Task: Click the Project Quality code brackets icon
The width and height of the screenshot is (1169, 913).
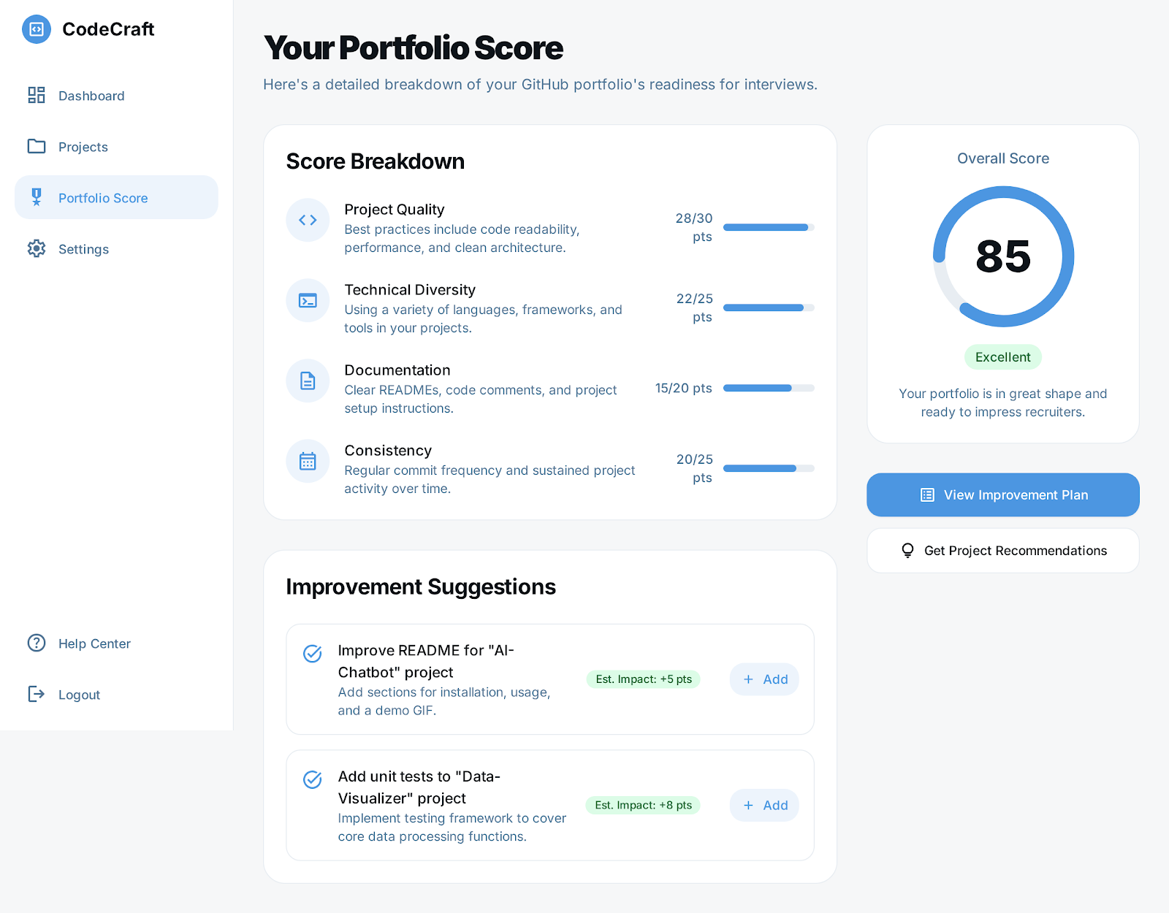Action: click(x=308, y=220)
